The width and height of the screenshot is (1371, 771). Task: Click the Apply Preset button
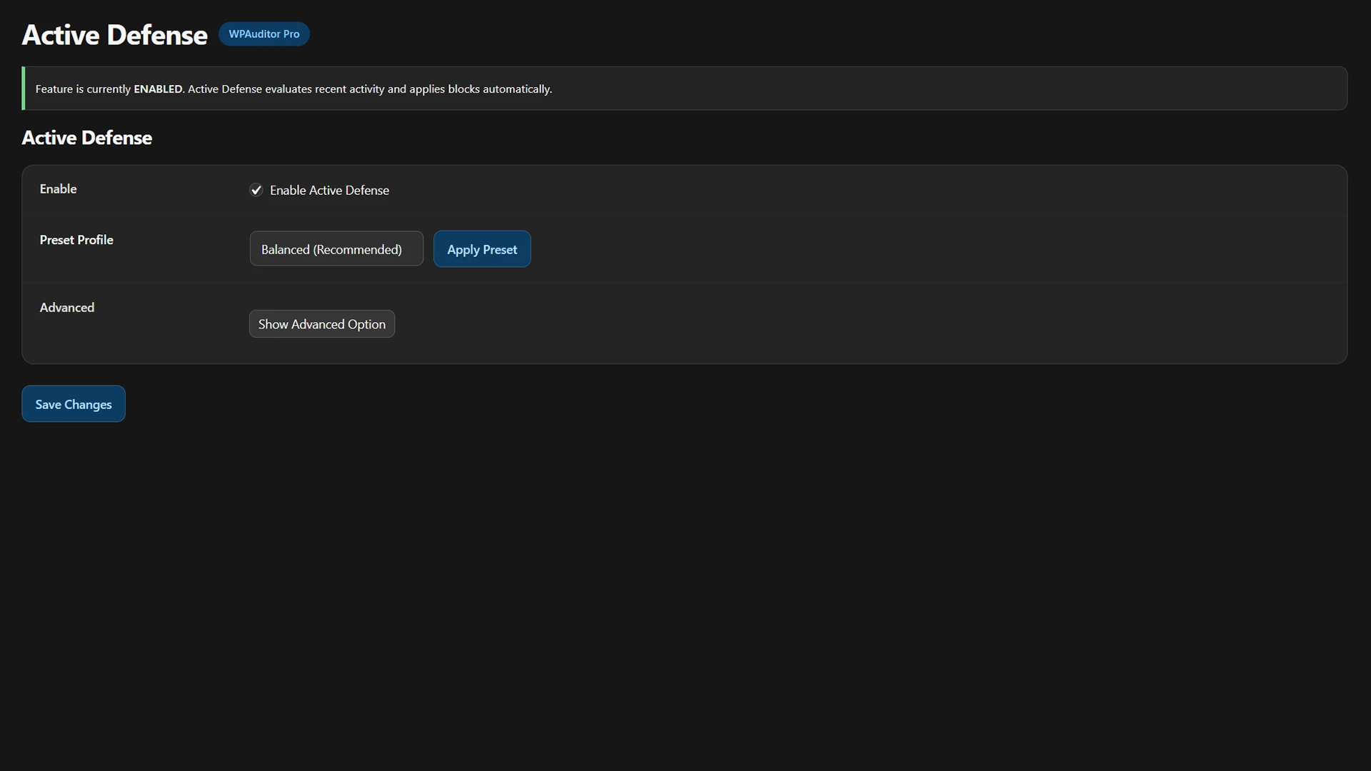[482, 249]
